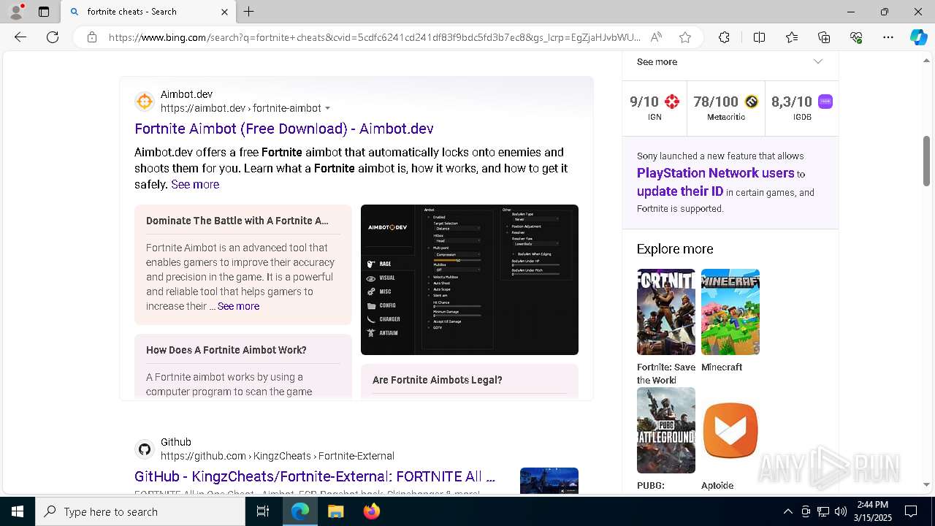
Task: Open Fortnite: Save the World thumbnail
Action: point(666,312)
